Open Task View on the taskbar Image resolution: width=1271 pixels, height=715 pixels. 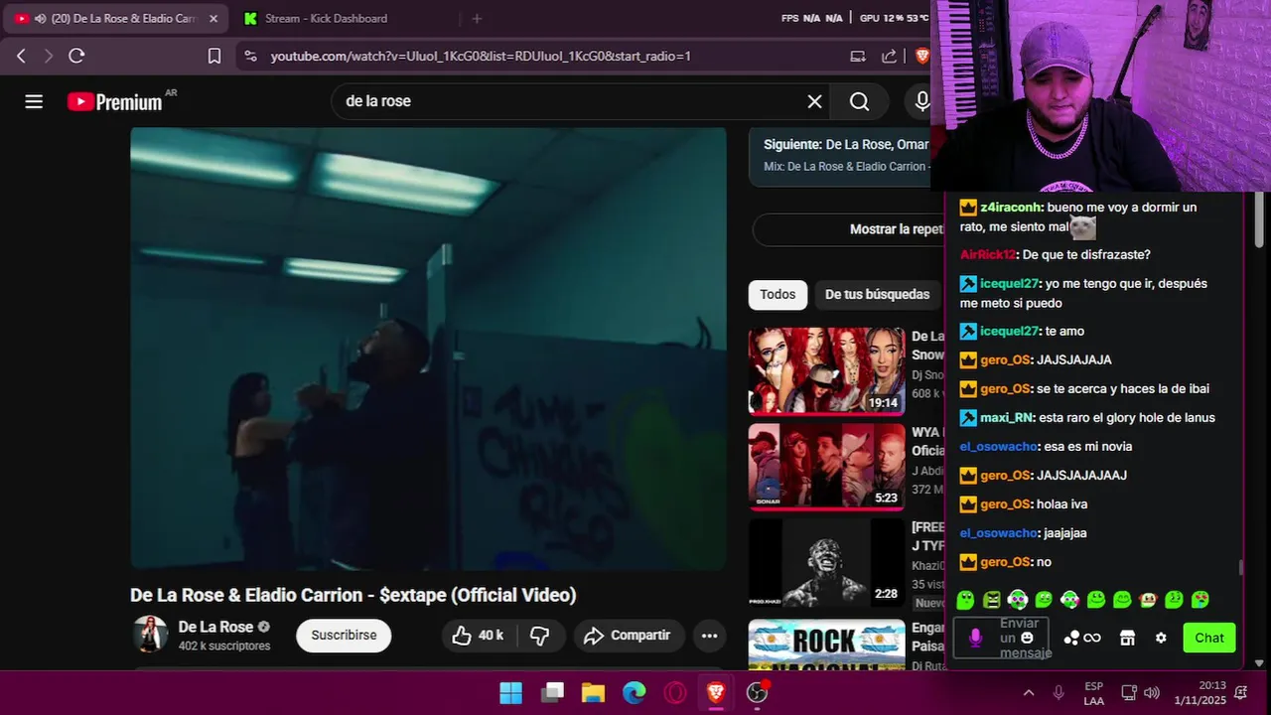click(552, 692)
